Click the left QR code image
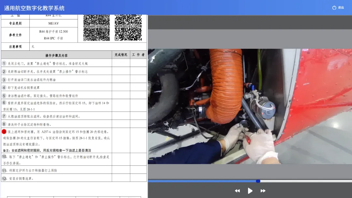 (x=96, y=28)
